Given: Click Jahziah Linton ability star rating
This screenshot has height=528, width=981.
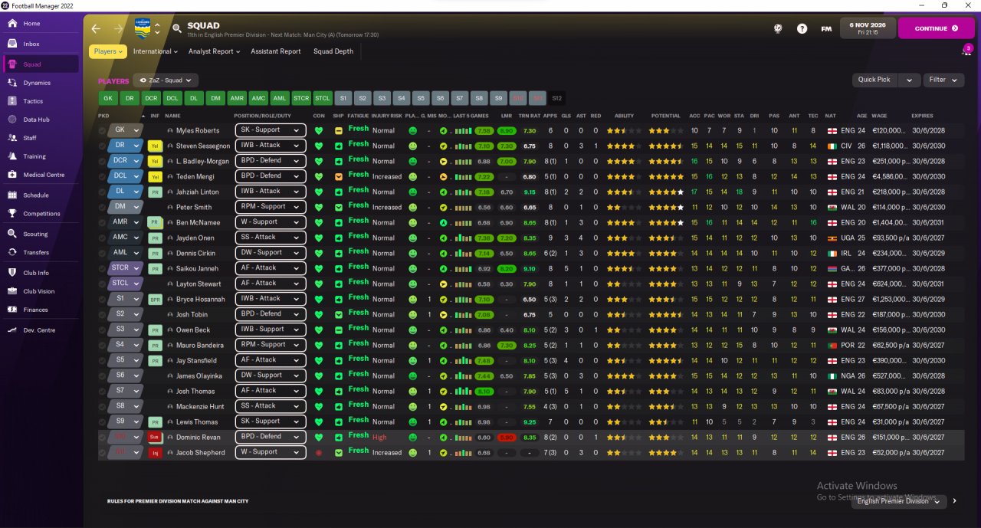Looking at the screenshot, I should (x=624, y=192).
